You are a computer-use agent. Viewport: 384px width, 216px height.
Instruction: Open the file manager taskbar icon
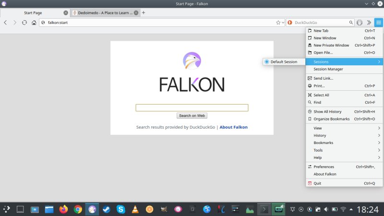pos(49,209)
